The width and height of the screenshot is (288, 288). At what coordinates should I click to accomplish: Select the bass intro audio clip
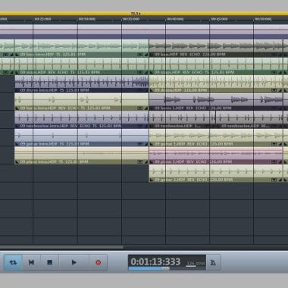(82, 48)
